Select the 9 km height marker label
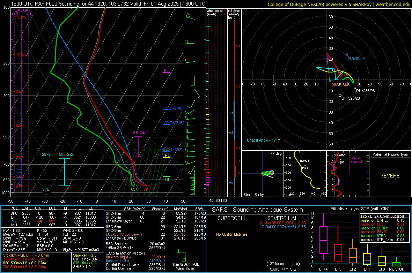This screenshot has width=412, height=273. pos(20,92)
